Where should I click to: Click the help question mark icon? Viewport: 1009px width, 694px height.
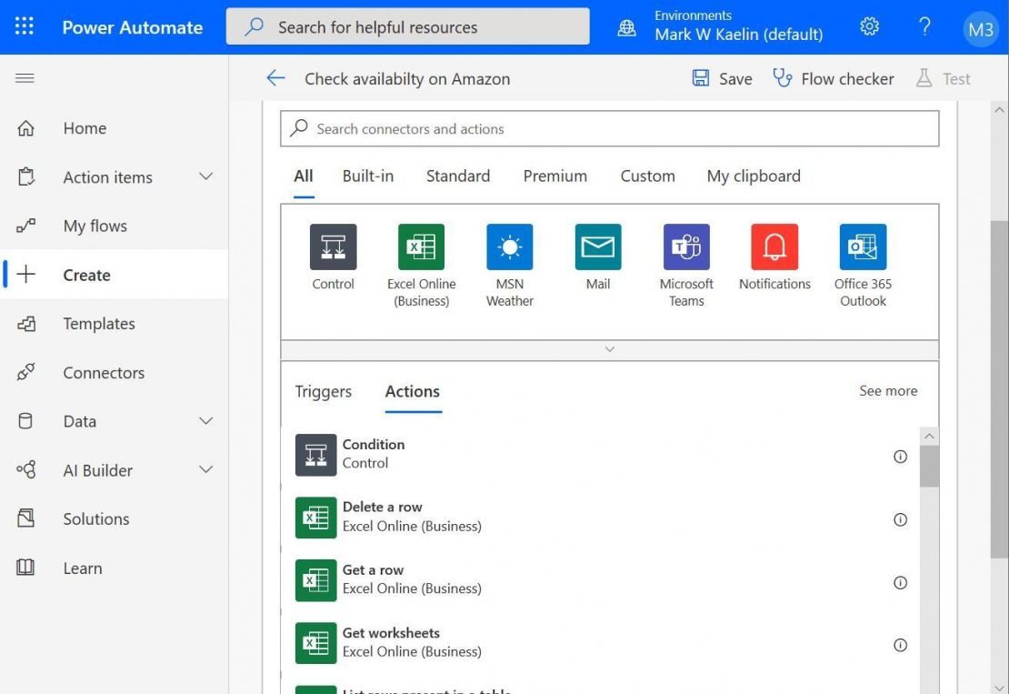tap(924, 26)
